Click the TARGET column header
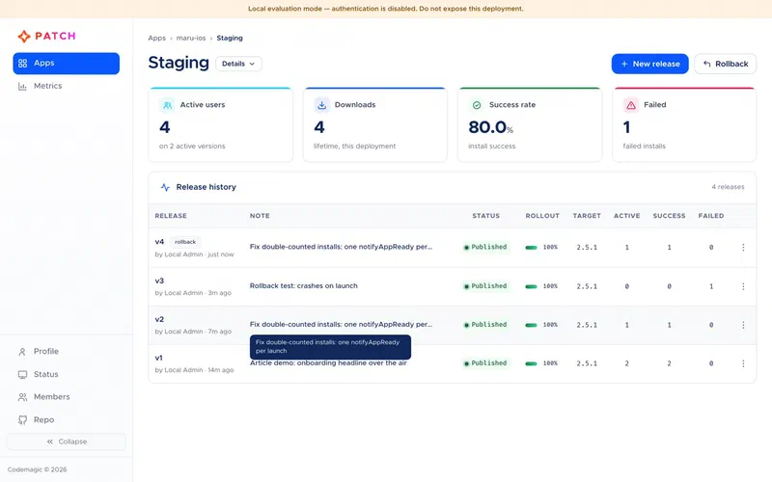 (587, 216)
